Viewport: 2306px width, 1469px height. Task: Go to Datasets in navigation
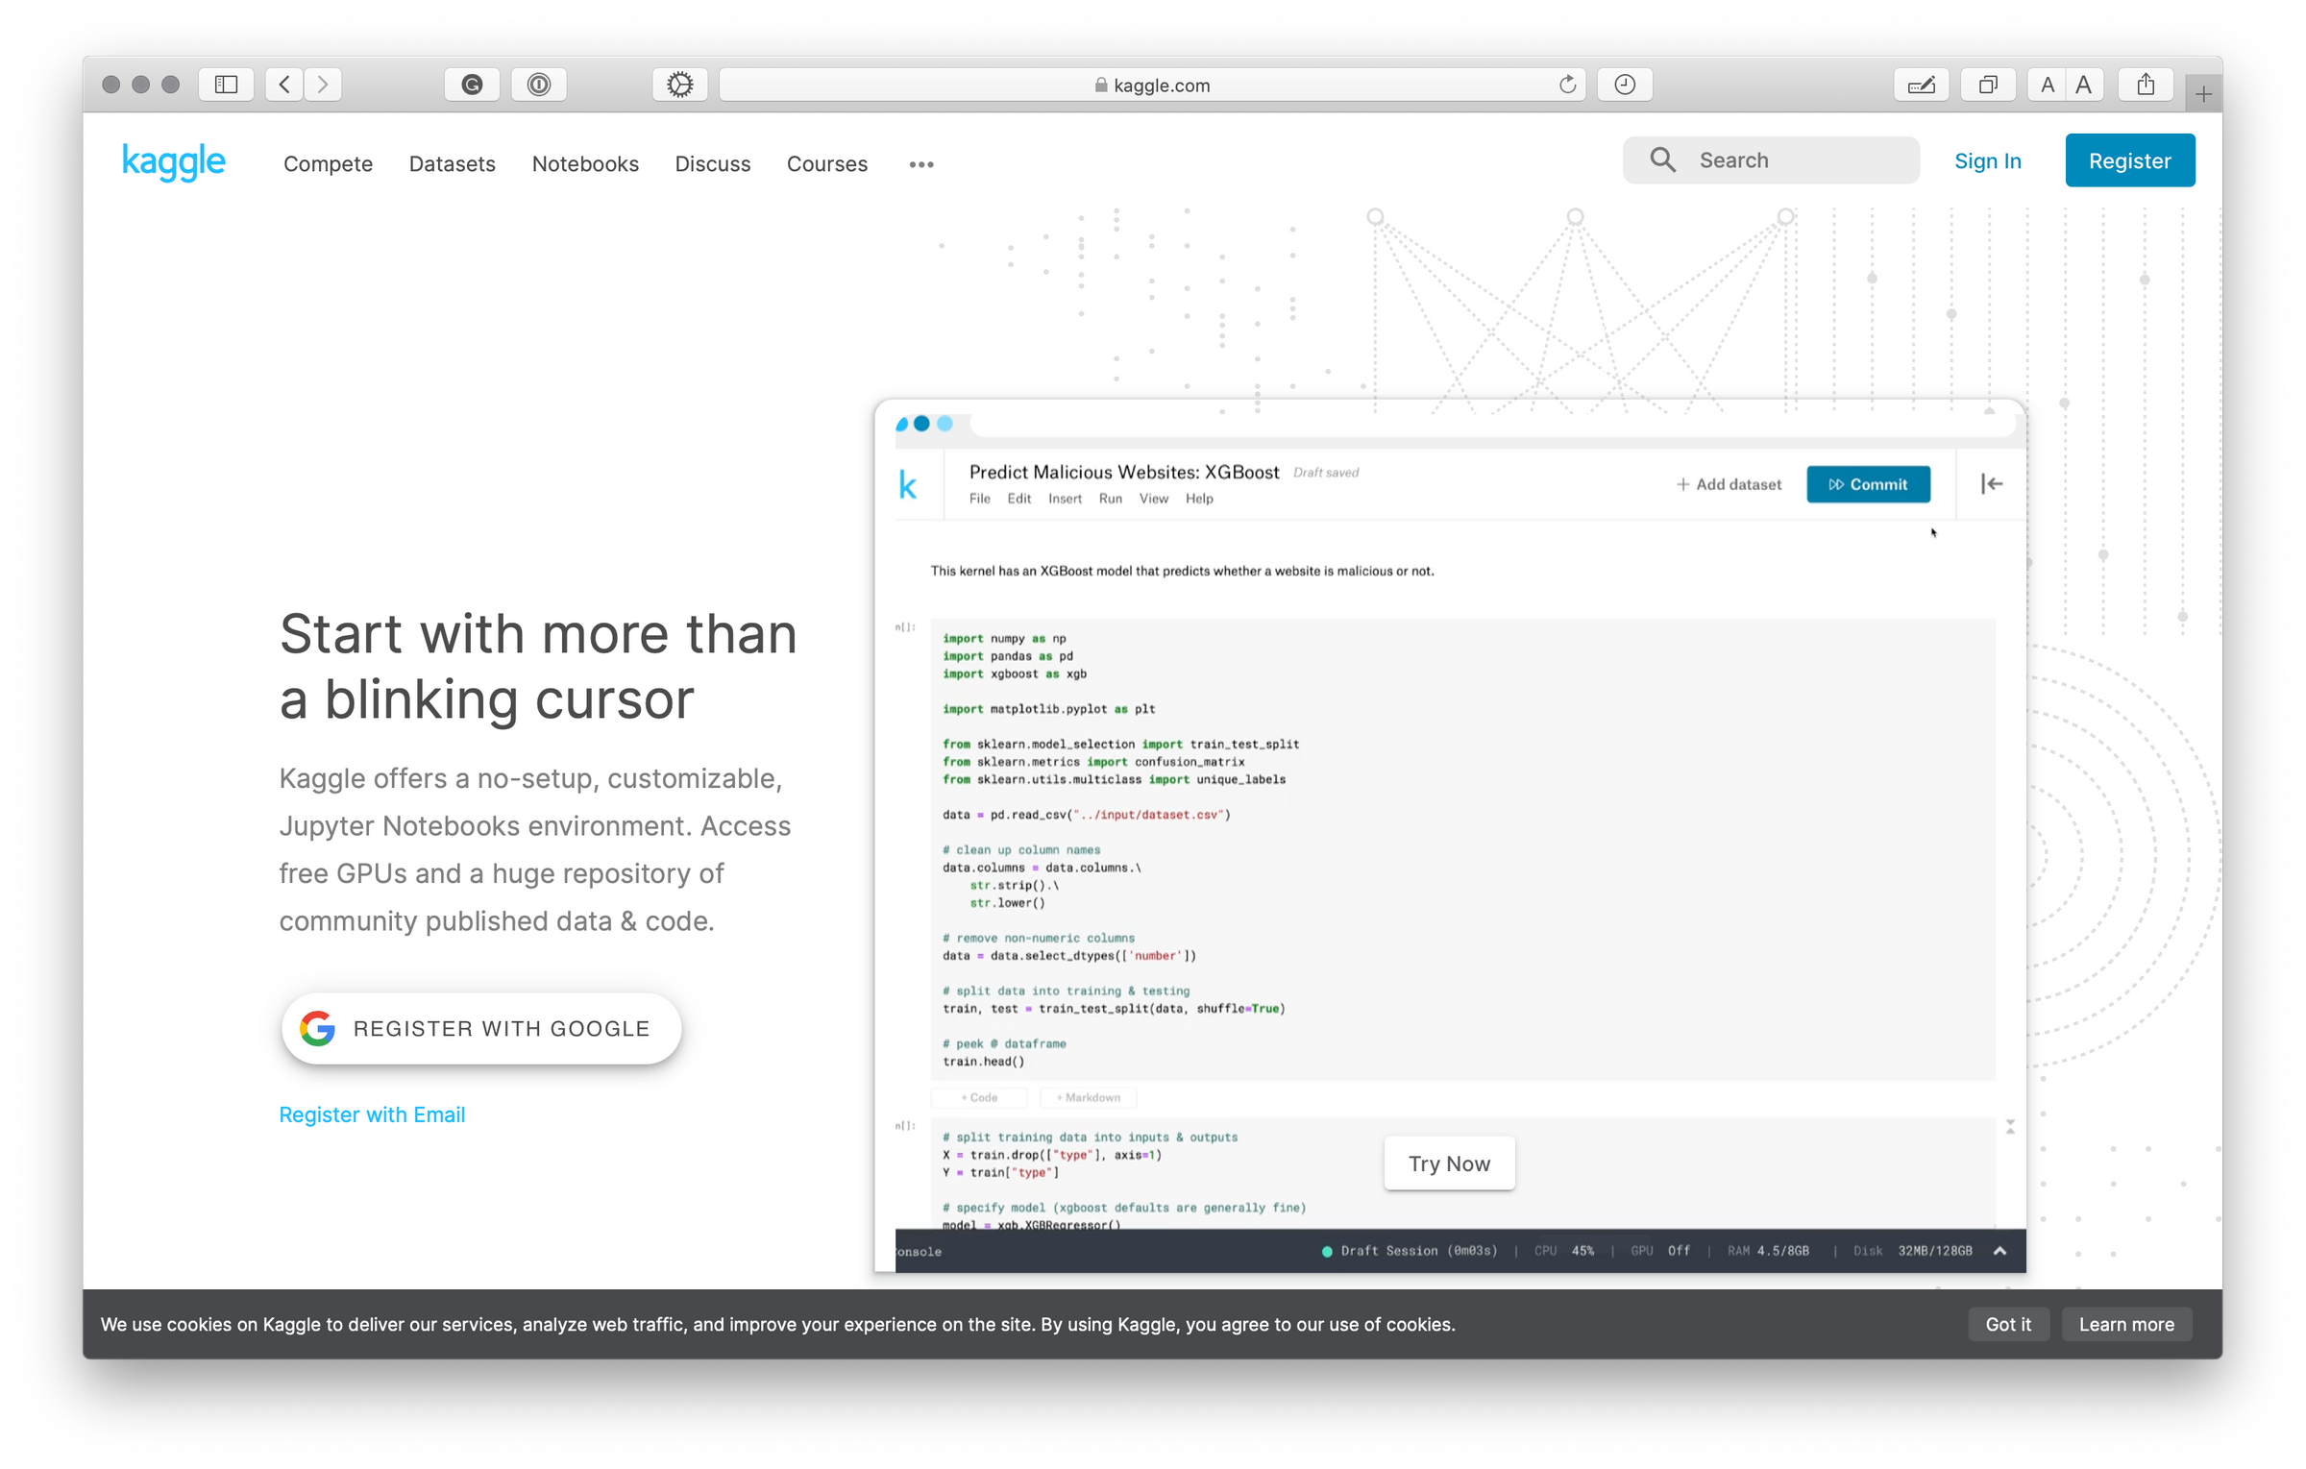[452, 164]
